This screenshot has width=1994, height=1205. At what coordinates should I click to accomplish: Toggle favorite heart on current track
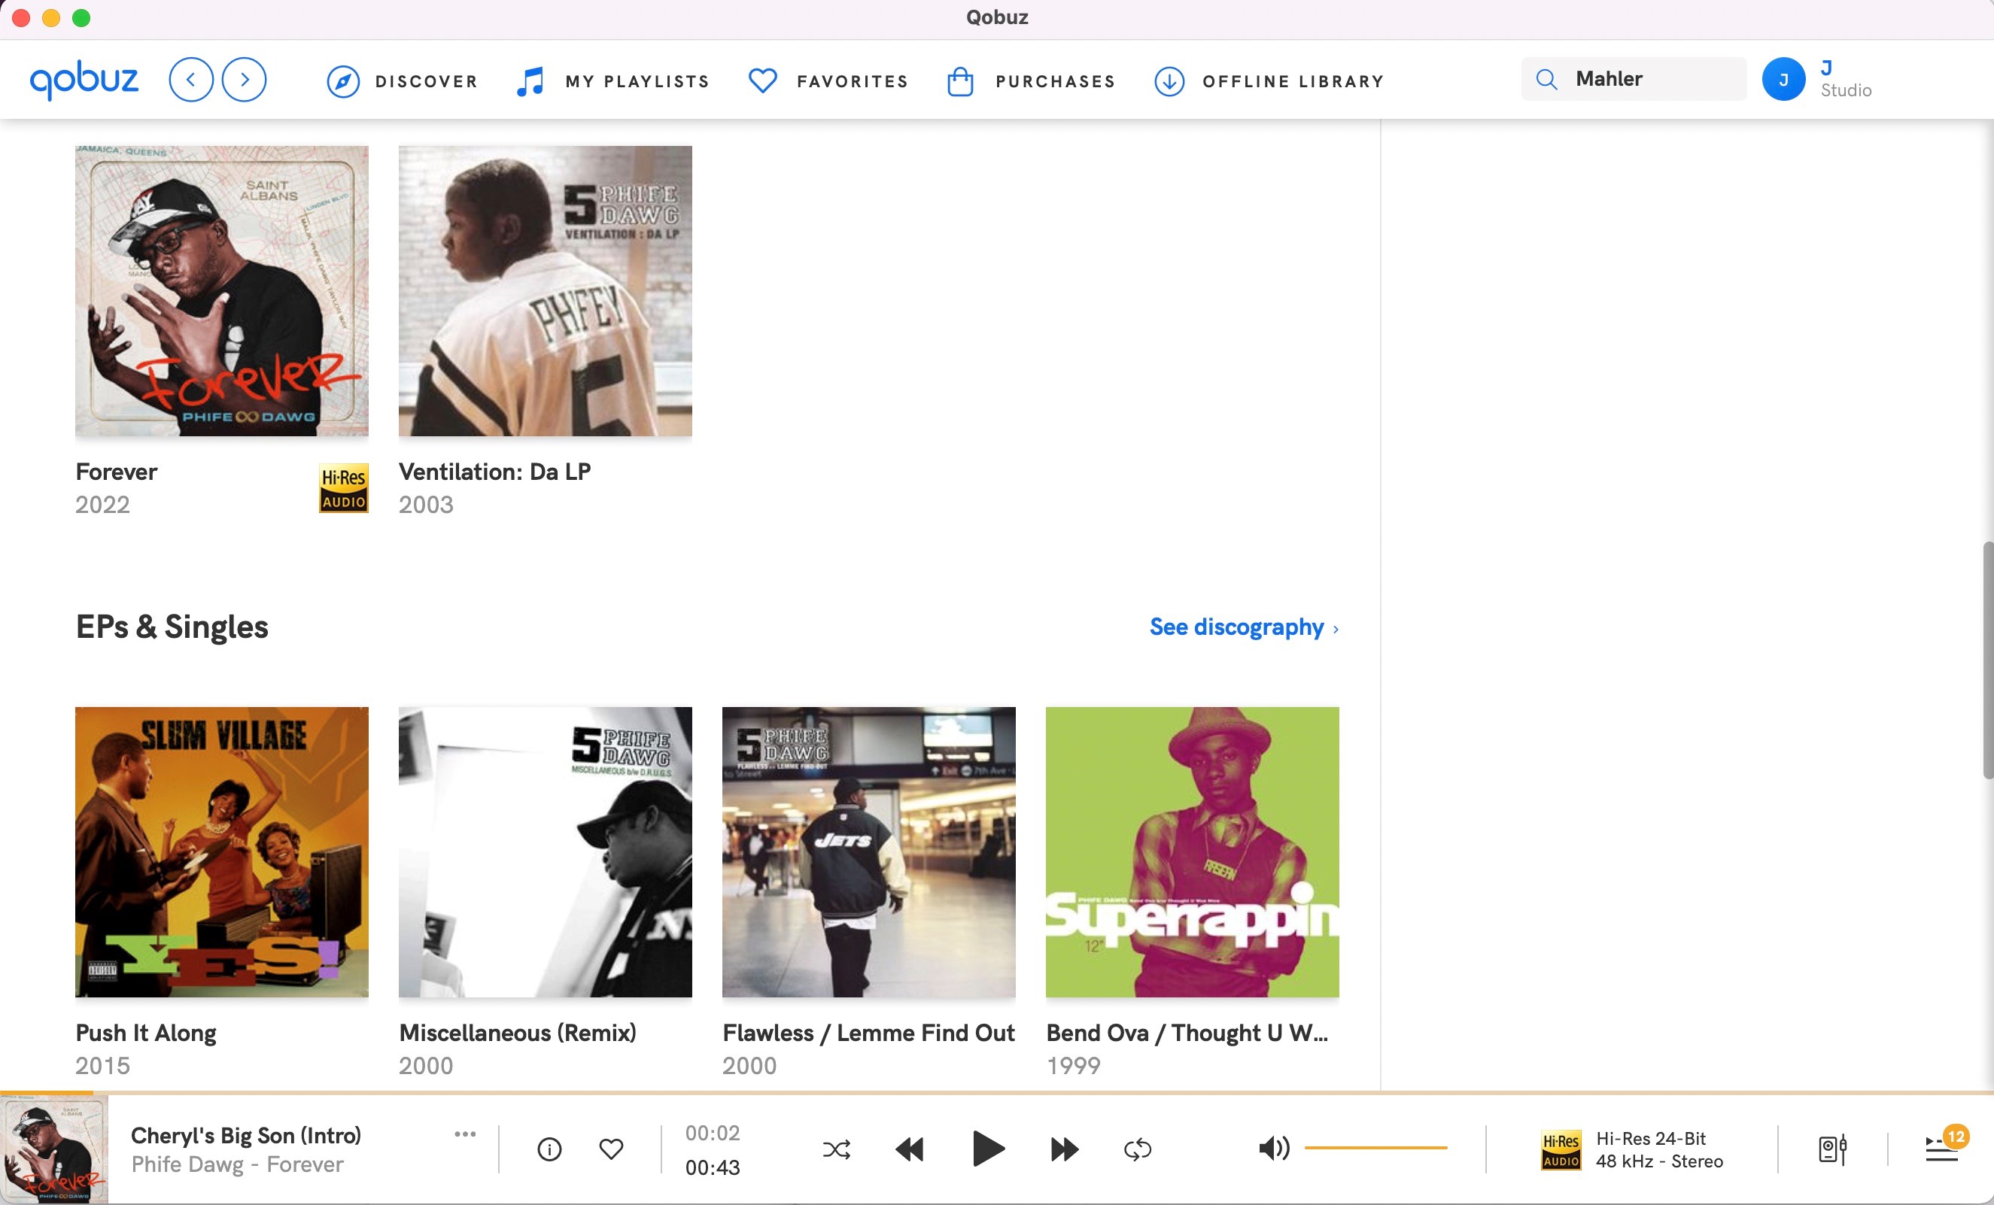pyautogui.click(x=611, y=1149)
